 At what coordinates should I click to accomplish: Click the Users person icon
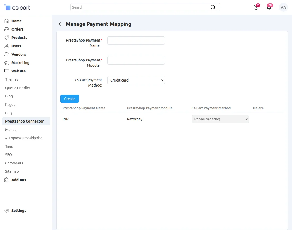[x=7, y=46]
